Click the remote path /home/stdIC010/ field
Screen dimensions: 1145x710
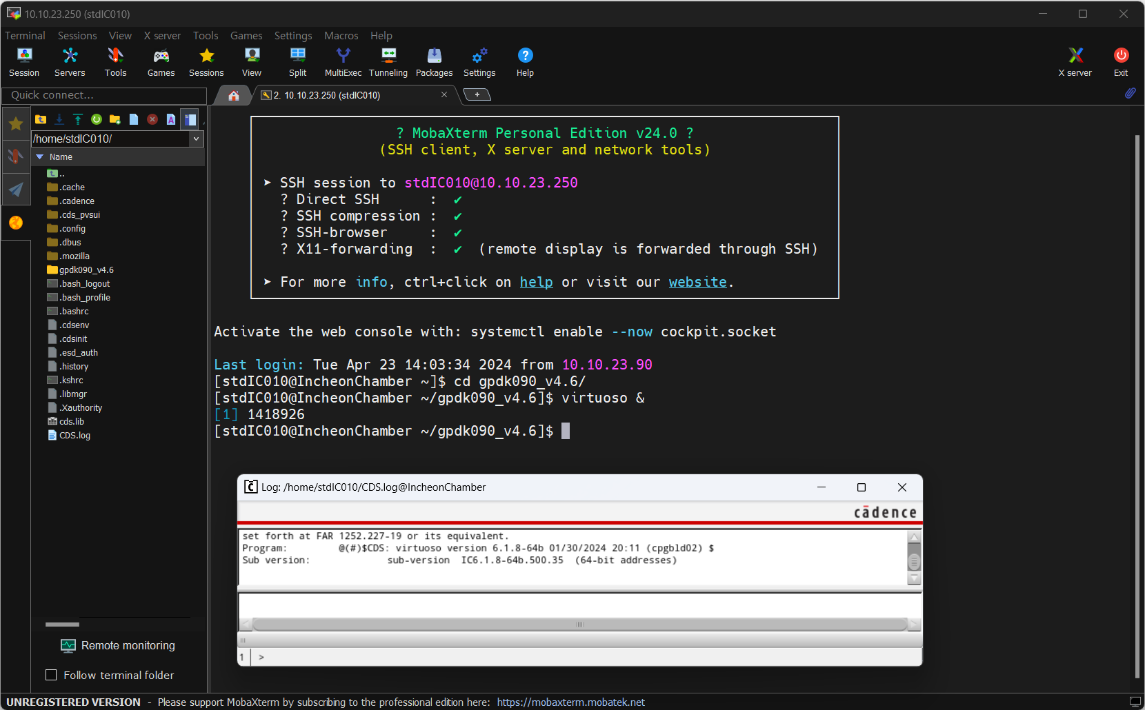click(x=110, y=139)
